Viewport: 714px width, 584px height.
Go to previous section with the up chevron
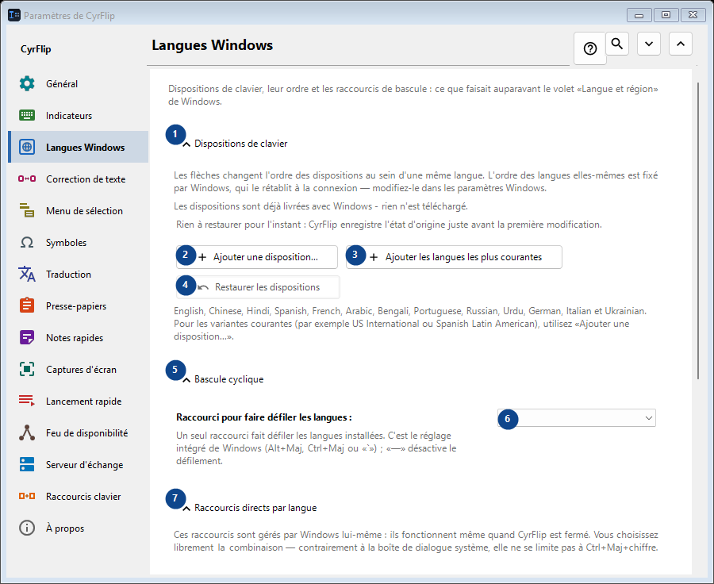pyautogui.click(x=681, y=44)
